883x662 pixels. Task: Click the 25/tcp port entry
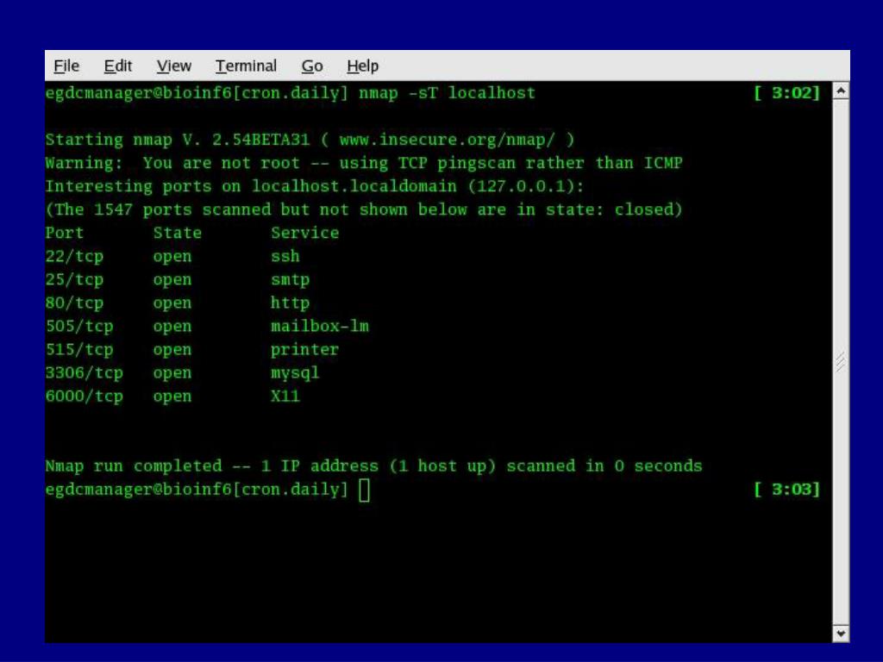click(x=74, y=280)
